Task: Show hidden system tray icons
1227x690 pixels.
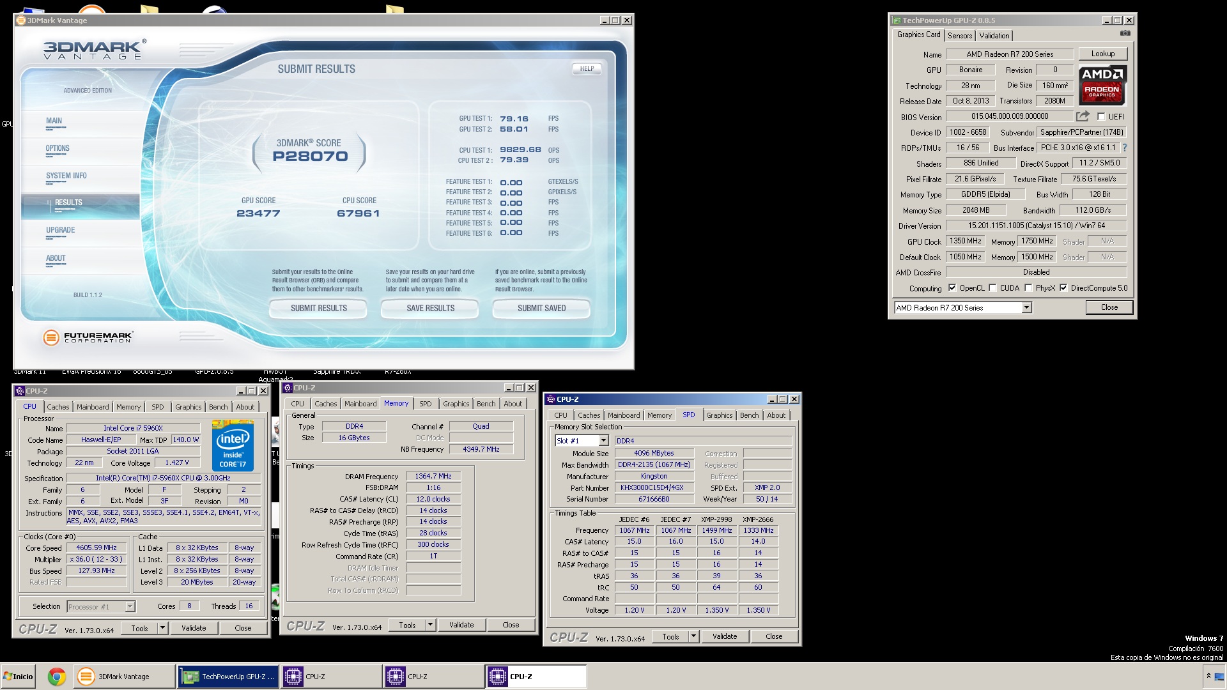Action: tap(1208, 675)
